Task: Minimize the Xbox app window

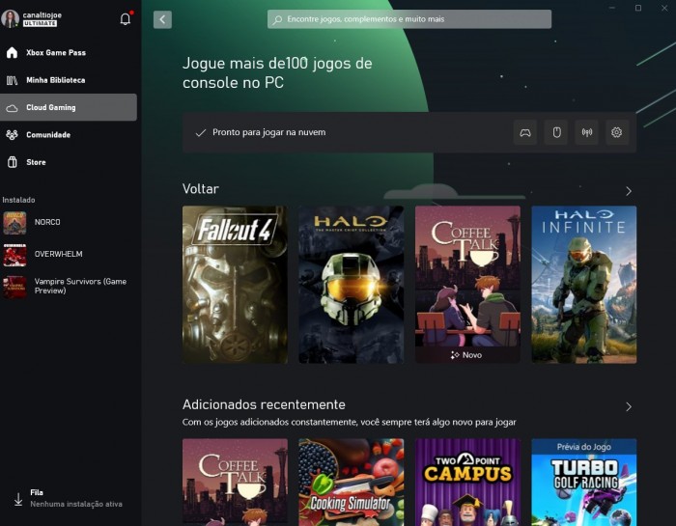Action: tap(612, 8)
